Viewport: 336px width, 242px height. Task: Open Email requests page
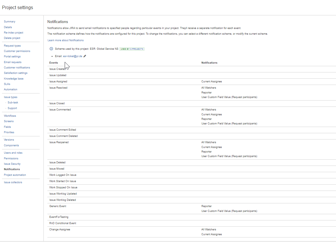13,62
